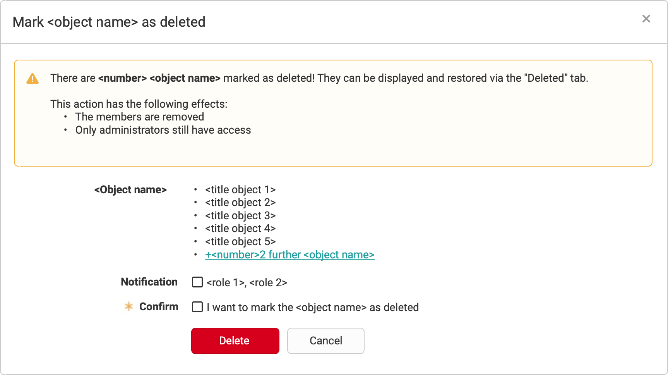
Task: Click the Delete button
Action: [x=235, y=341]
